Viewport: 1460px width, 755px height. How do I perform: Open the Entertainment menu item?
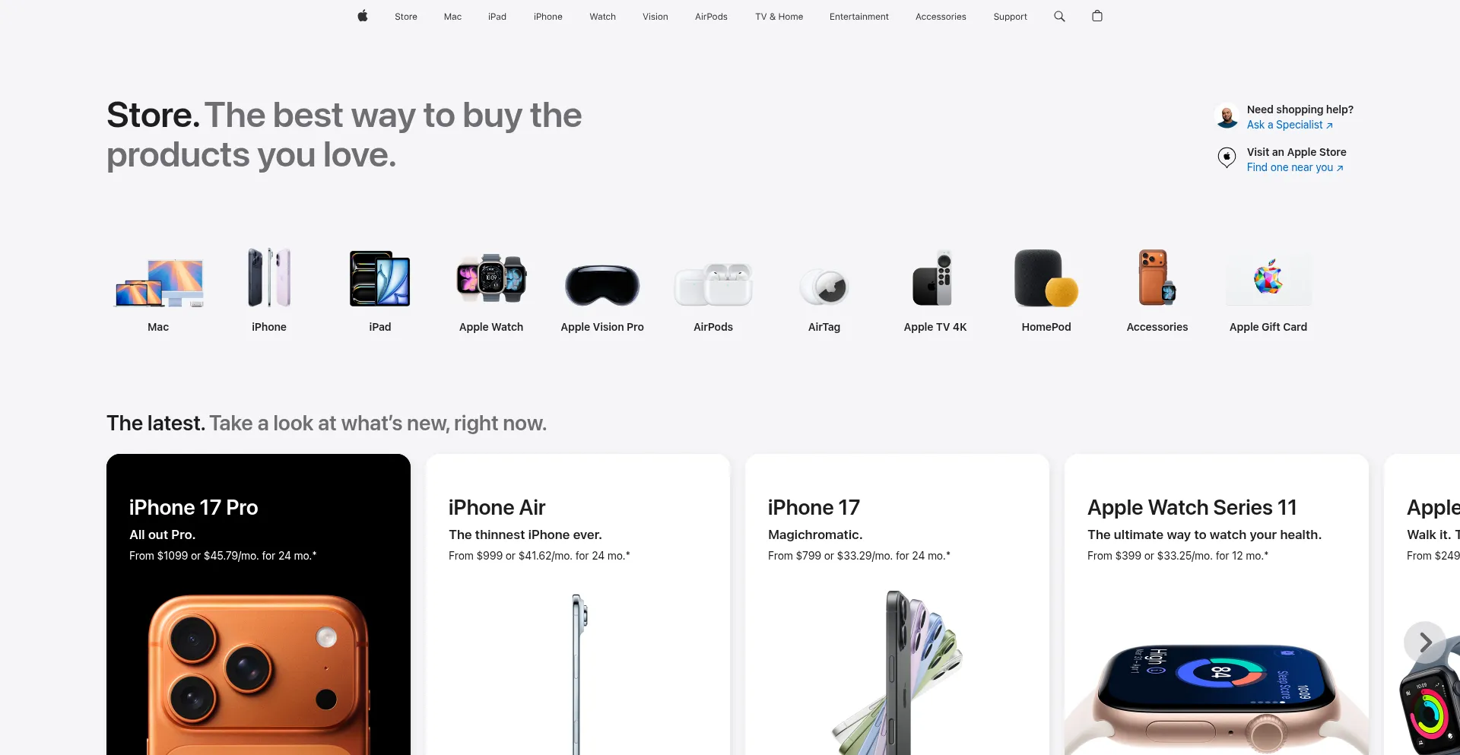pos(859,17)
